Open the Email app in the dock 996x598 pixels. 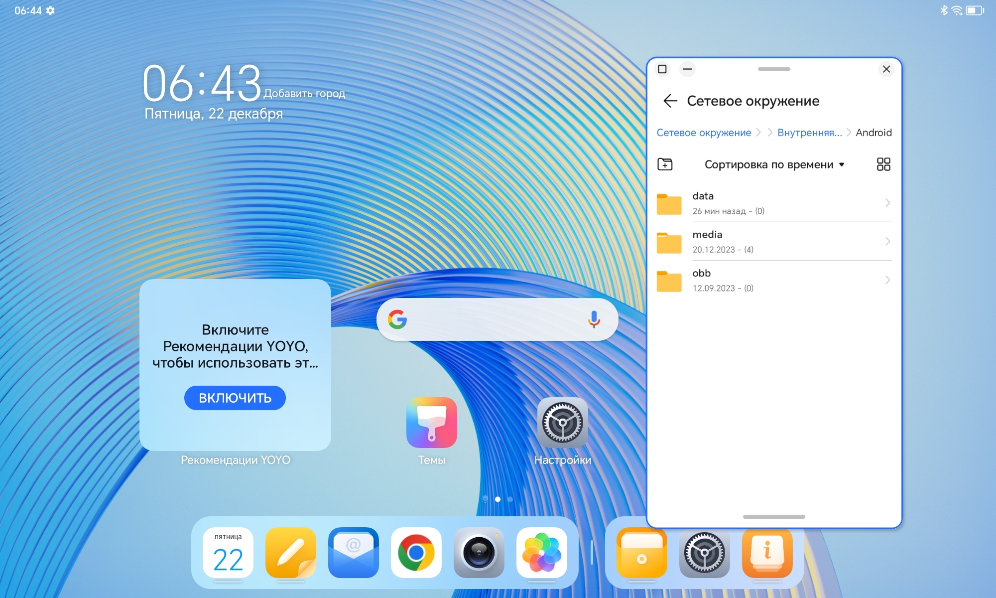pyautogui.click(x=353, y=553)
